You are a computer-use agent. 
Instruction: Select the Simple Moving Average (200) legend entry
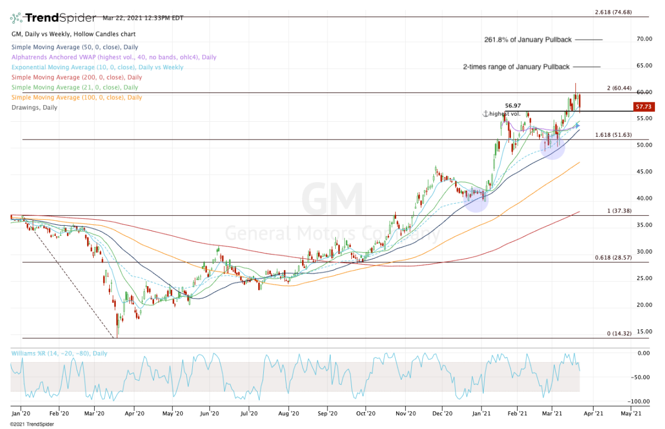[x=76, y=77]
